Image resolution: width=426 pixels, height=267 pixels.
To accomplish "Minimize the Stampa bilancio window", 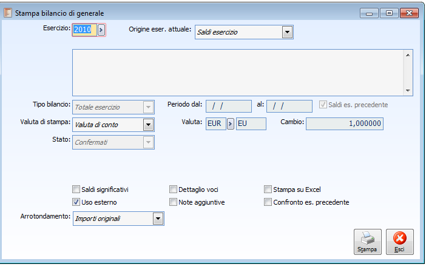I will point(369,13).
